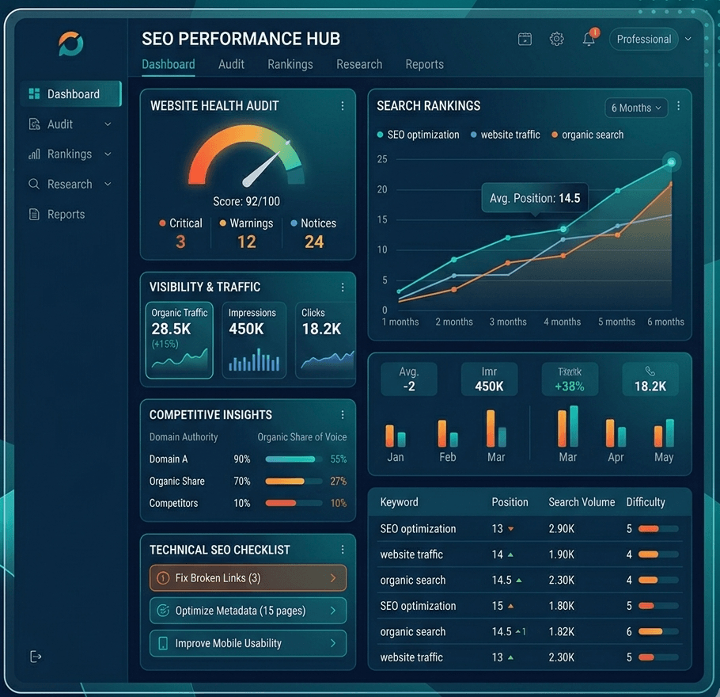Click the +38% stat button
720x697 pixels.
click(570, 379)
